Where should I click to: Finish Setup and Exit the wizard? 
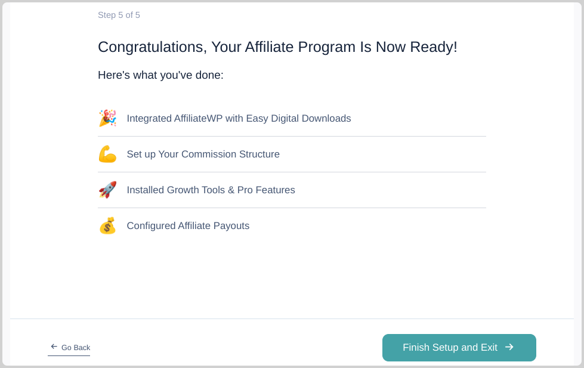coord(459,348)
